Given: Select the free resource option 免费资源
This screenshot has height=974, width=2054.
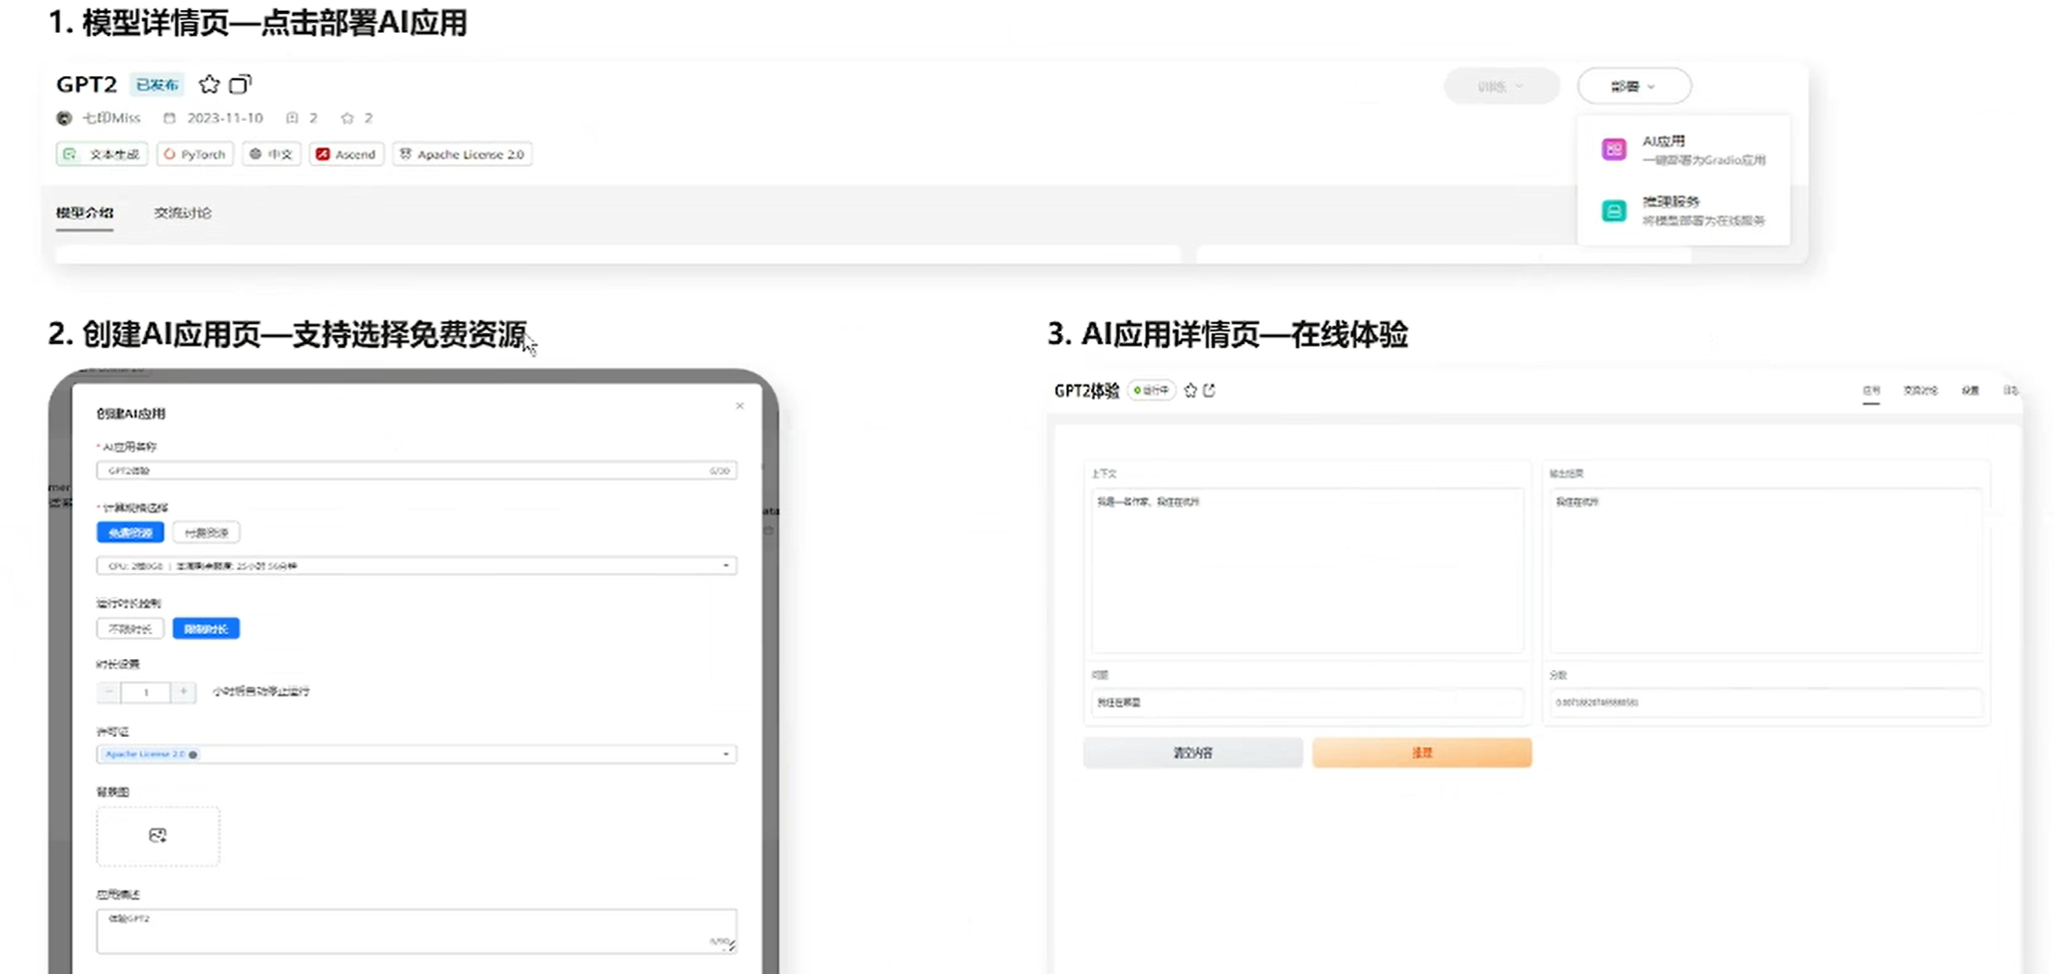Looking at the screenshot, I should 130,533.
